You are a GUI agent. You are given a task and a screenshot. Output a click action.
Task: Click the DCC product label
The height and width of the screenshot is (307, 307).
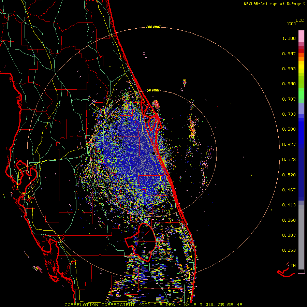tap(299, 20)
